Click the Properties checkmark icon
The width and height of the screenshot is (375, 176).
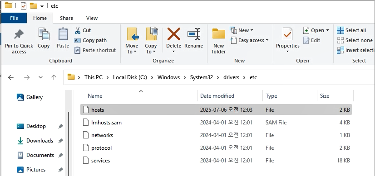point(287,34)
